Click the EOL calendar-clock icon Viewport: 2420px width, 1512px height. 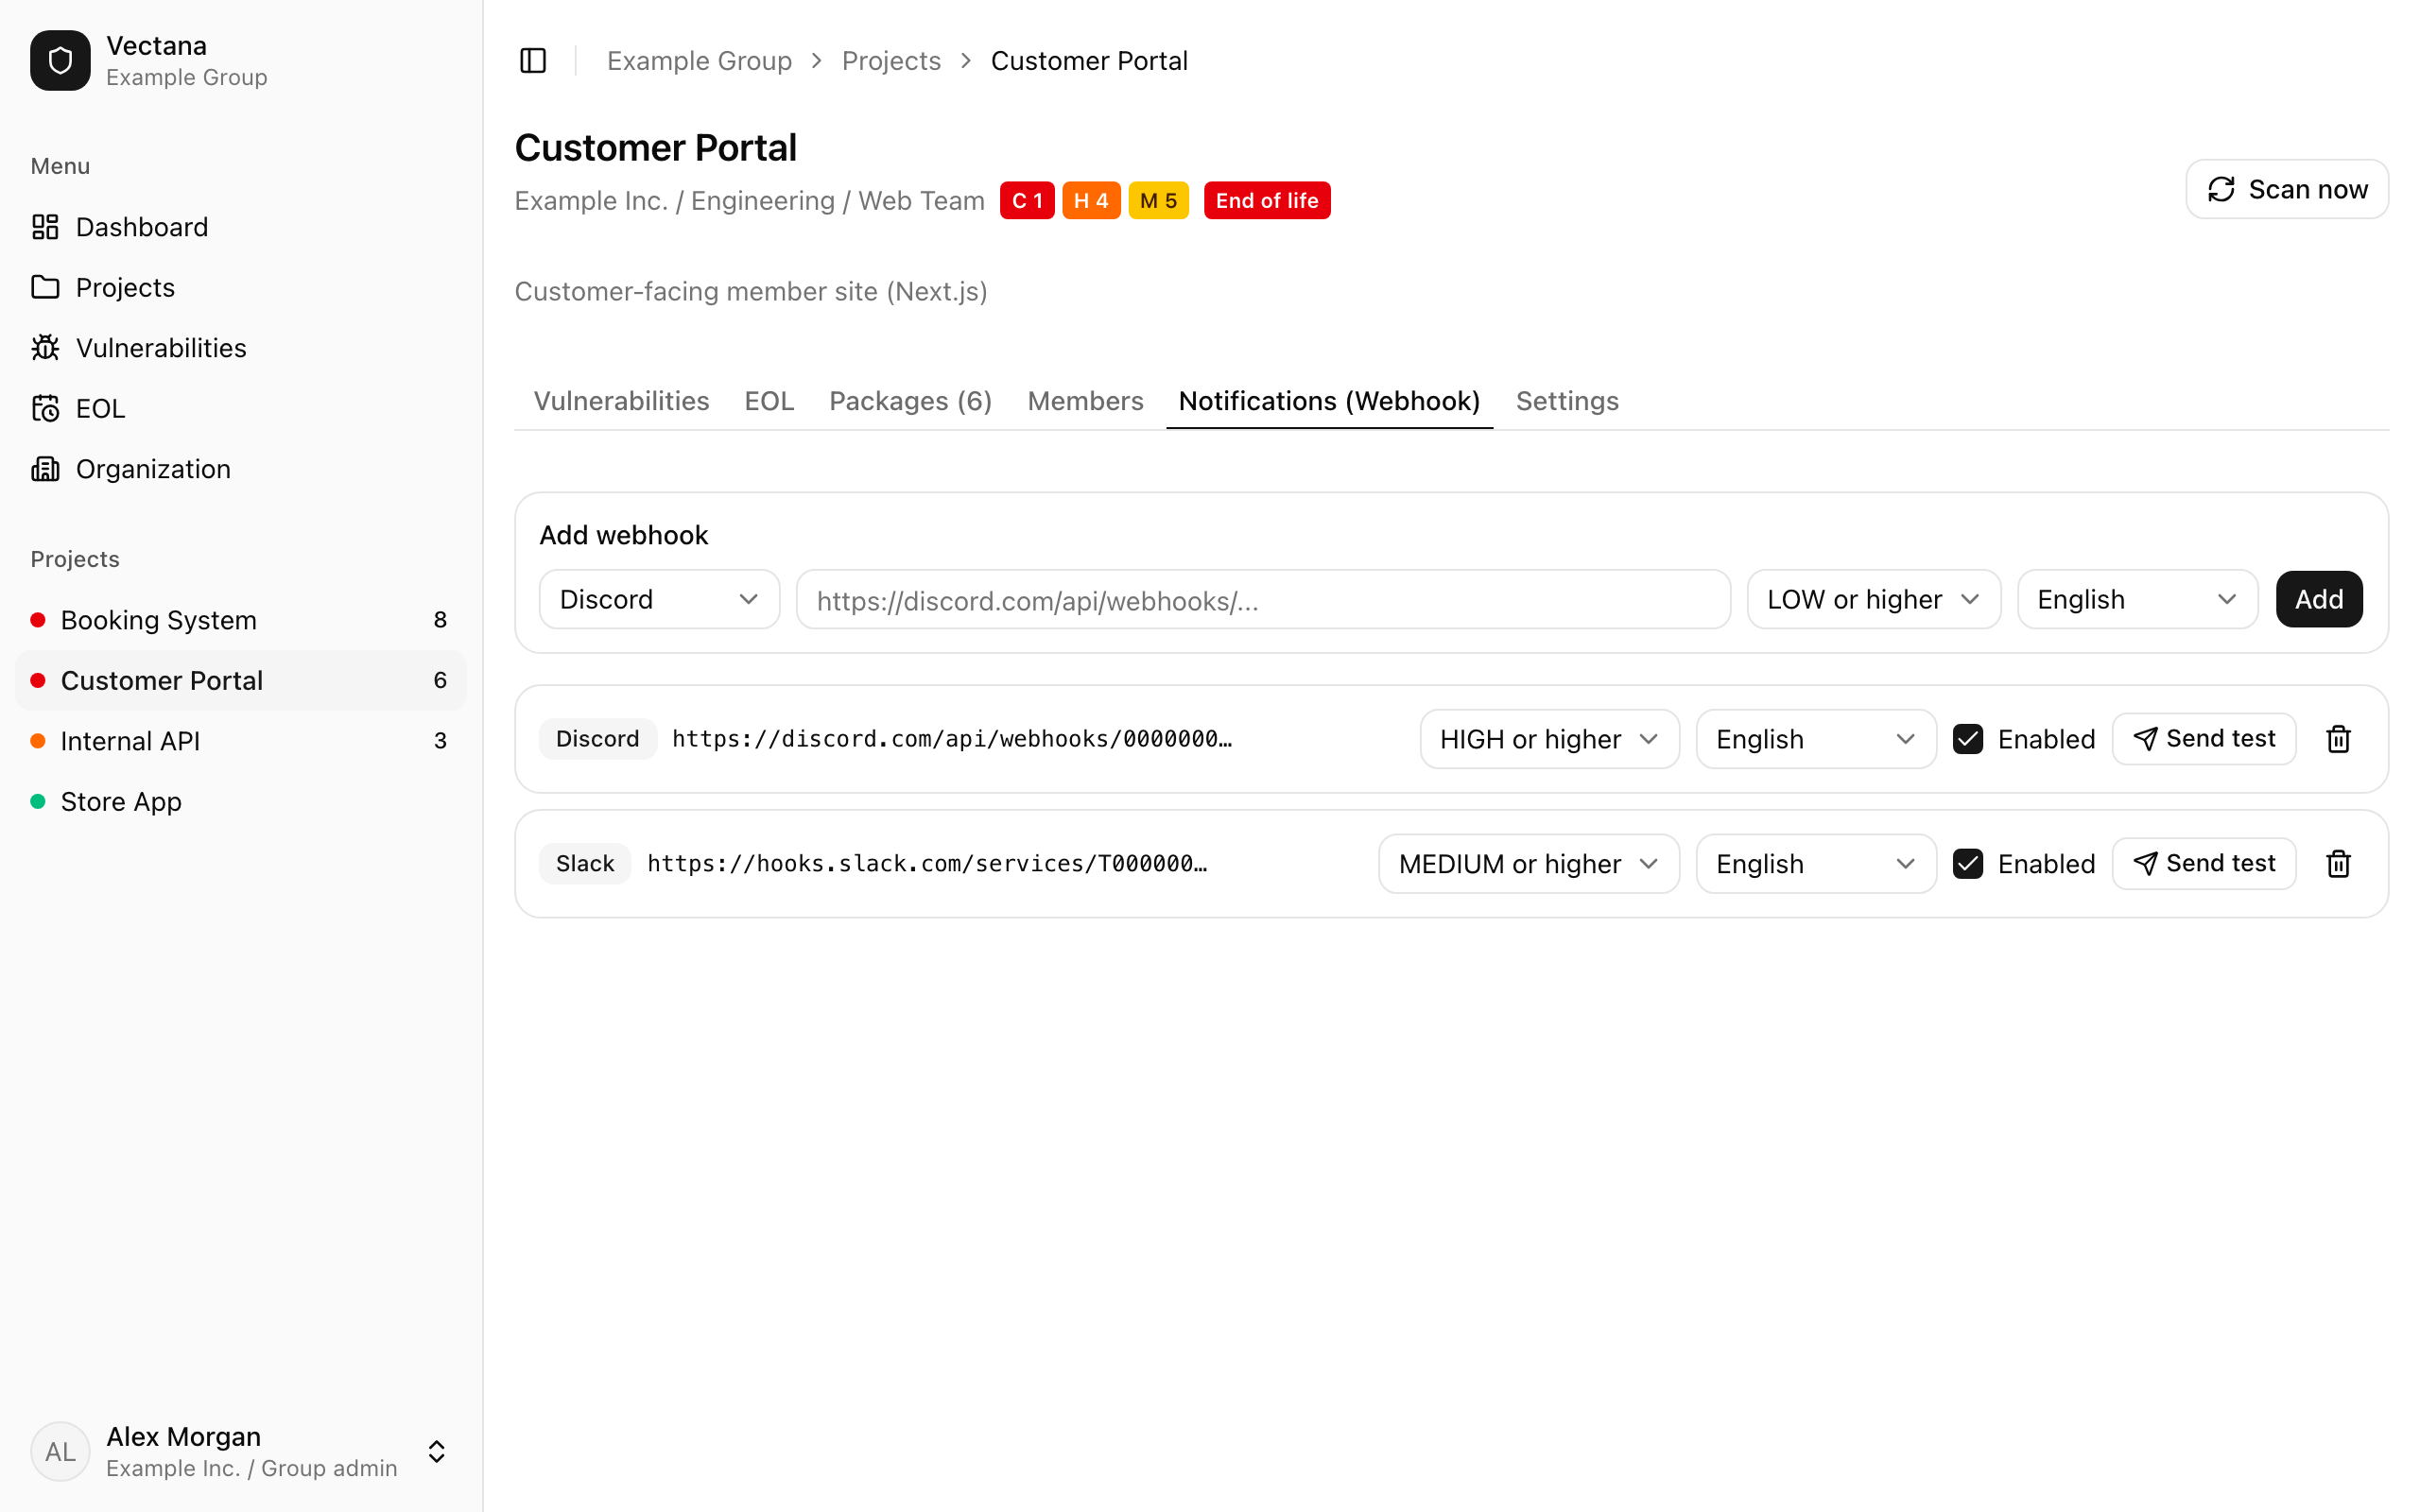(x=45, y=408)
